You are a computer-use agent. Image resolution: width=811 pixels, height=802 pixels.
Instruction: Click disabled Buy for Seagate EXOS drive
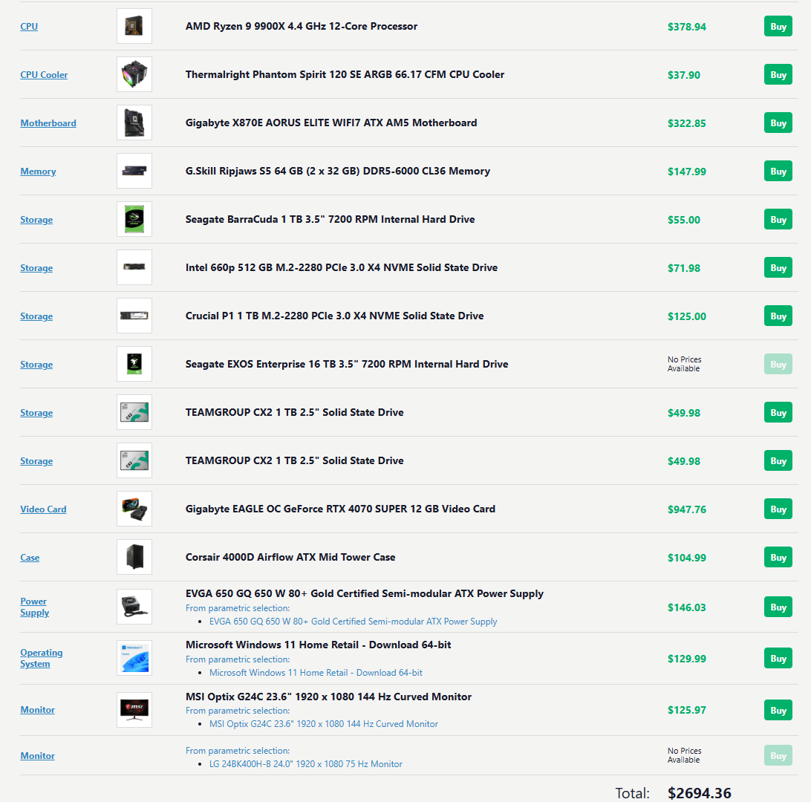coord(778,364)
